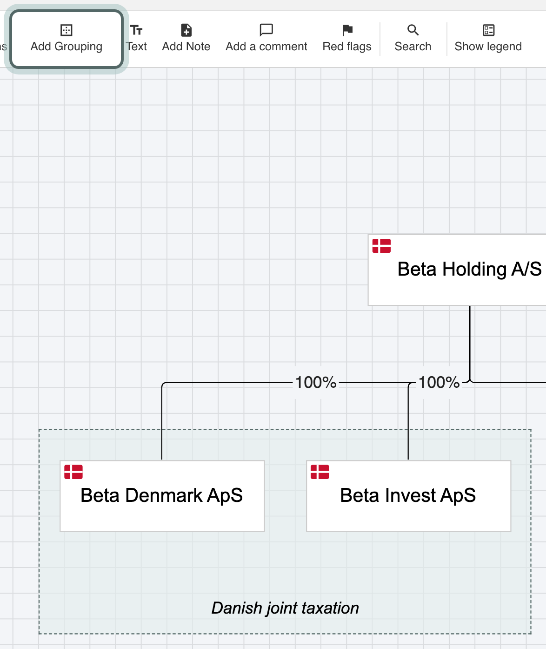The image size is (546, 649).
Task: Click the Danish flag on Beta Invest ApS
Action: (x=320, y=472)
